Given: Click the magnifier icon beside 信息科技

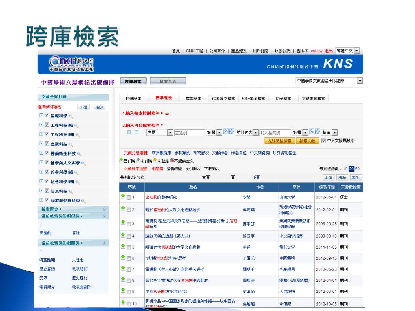Looking at the screenshot, I should click(x=71, y=191).
